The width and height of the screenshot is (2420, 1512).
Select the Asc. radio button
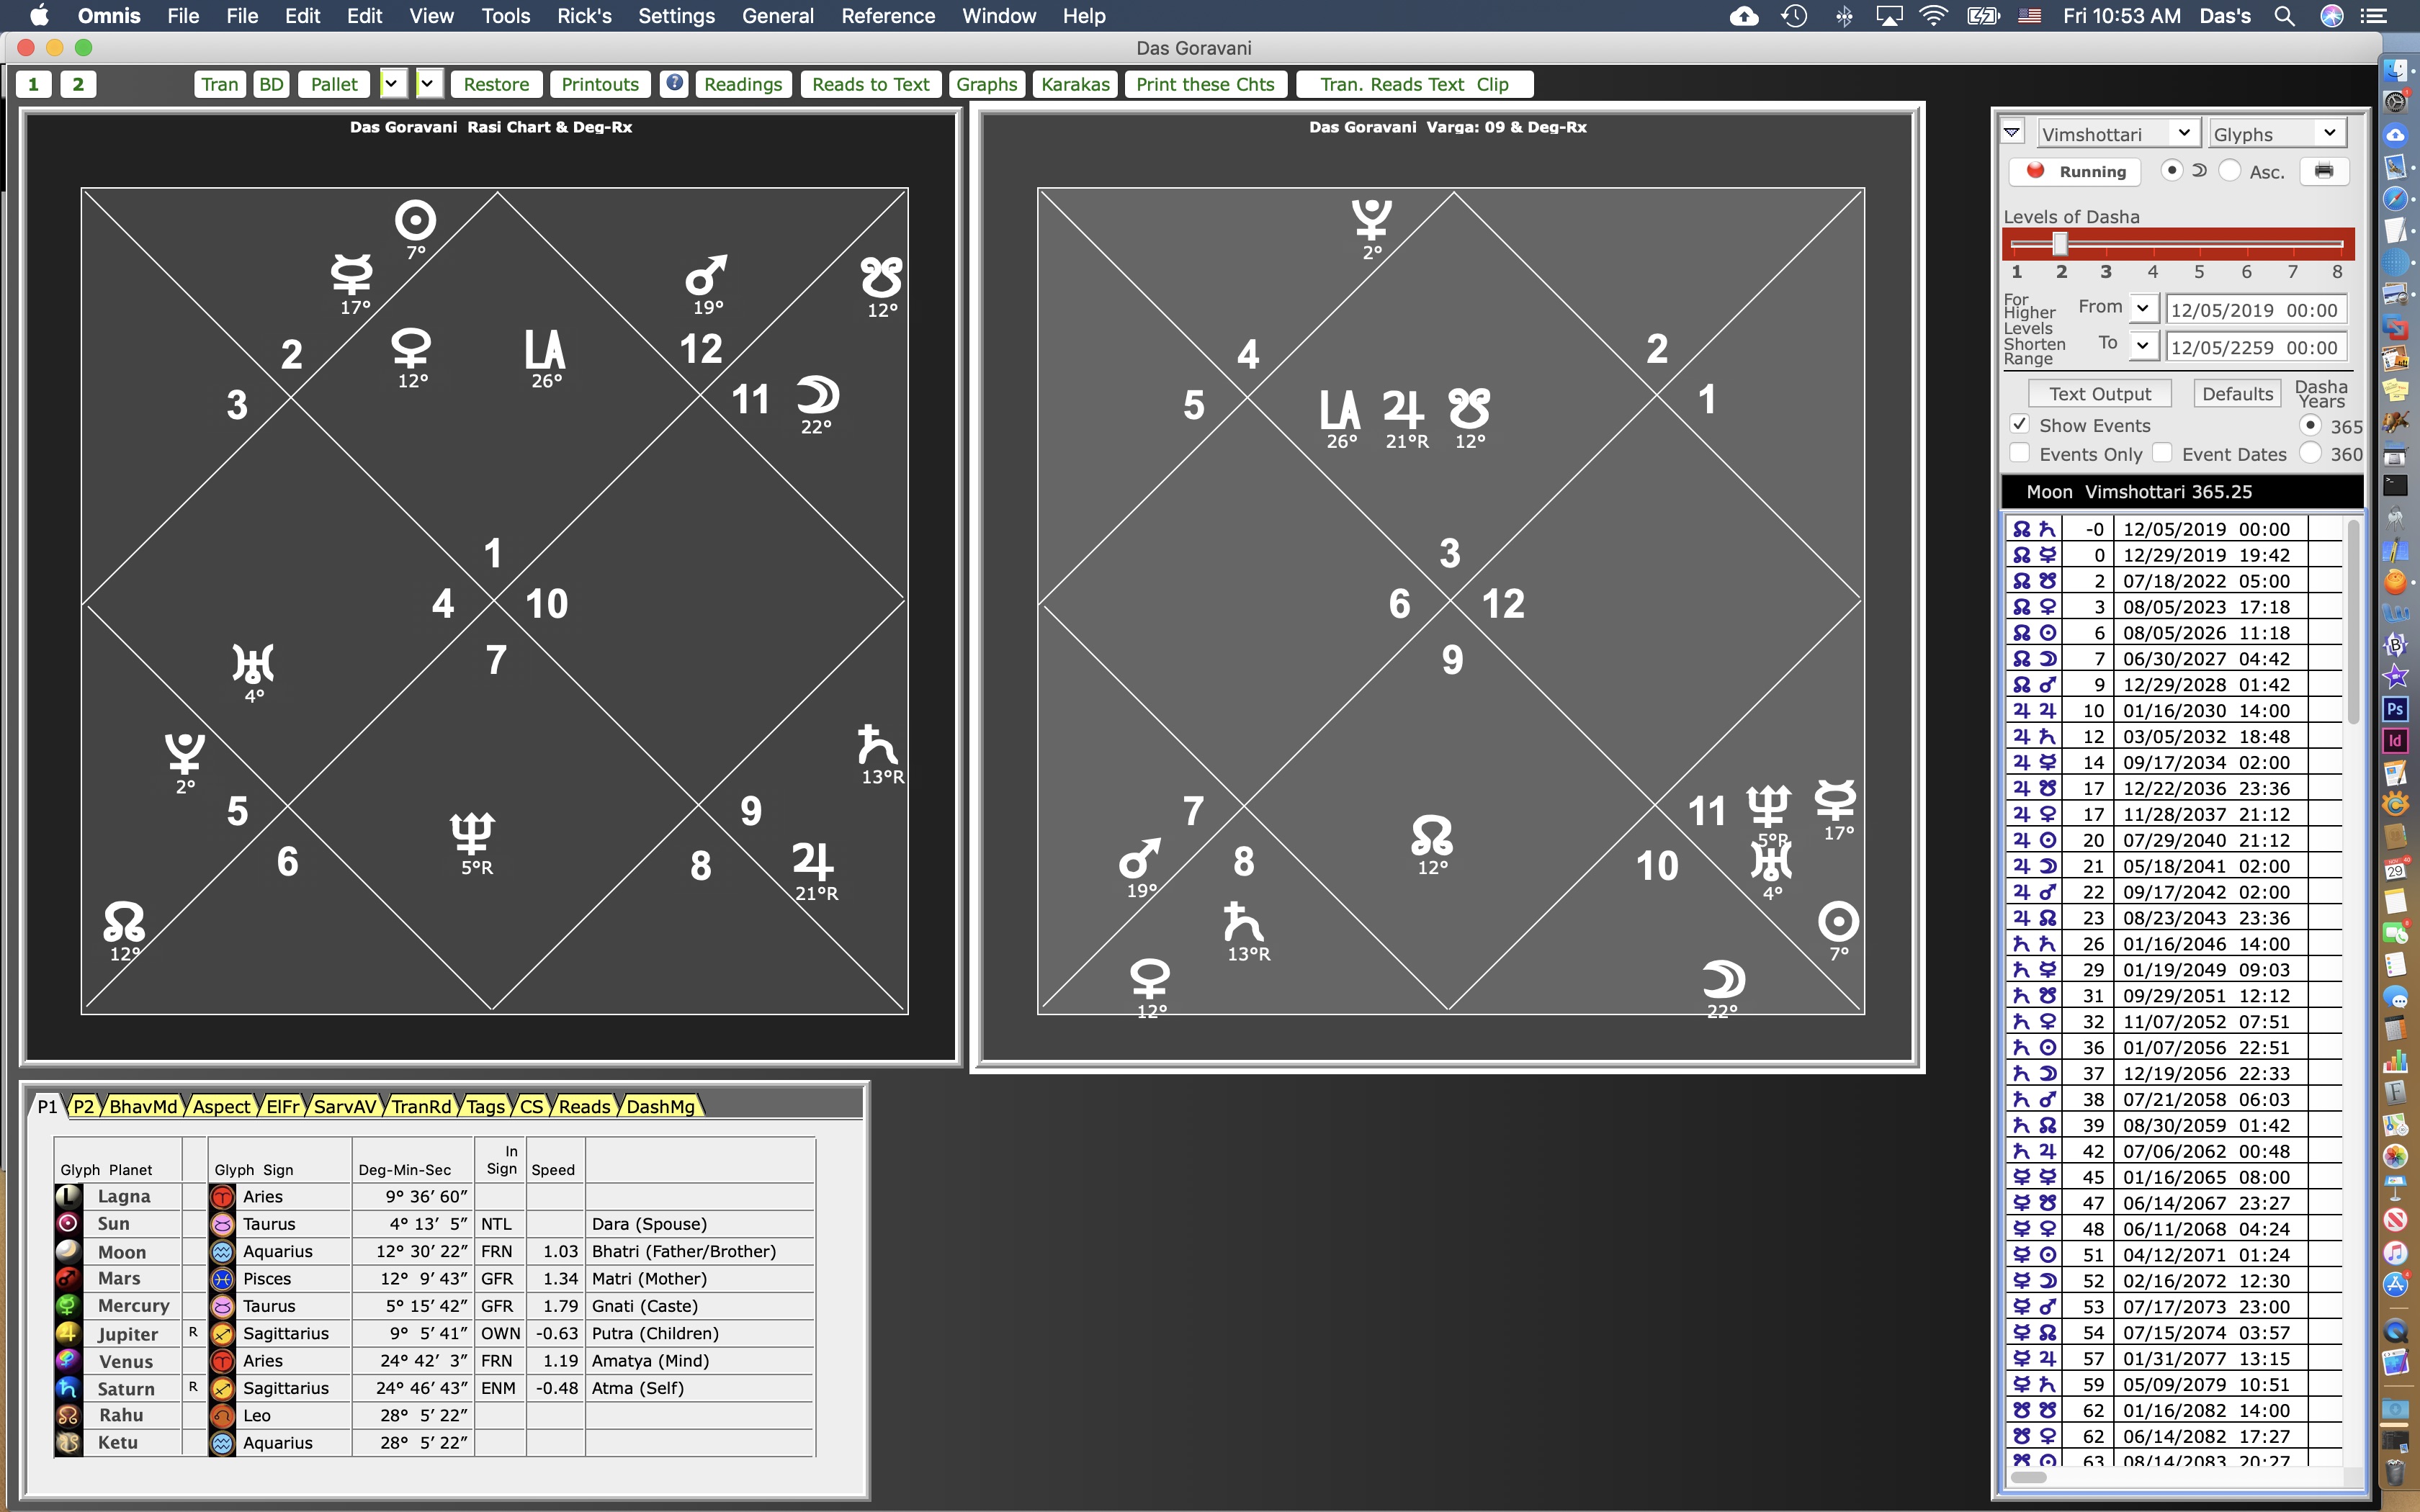pos(2230,171)
